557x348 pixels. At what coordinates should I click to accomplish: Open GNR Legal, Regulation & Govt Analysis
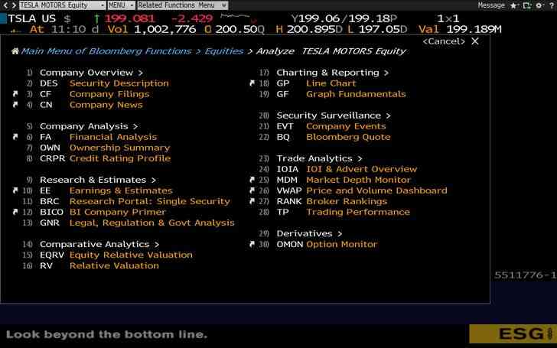(x=137, y=223)
